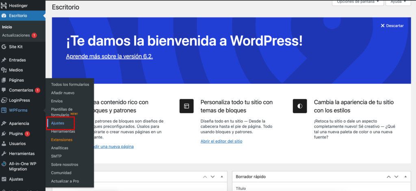This screenshot has height=191, width=416.
Task: Click the Hostinger logo icon in sidebar
Action: 4,5
